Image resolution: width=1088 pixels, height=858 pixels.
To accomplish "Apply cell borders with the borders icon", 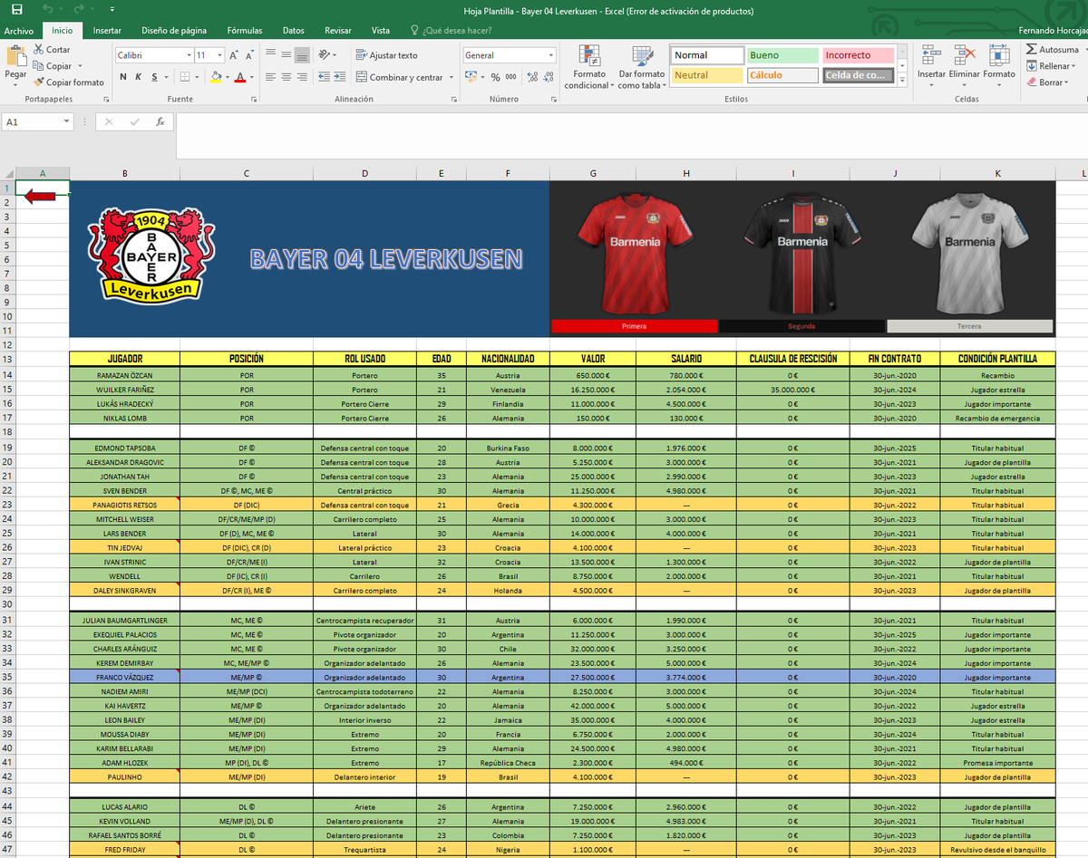I will tap(185, 77).
